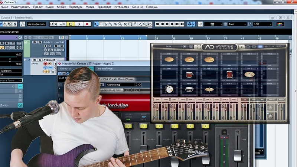
Task: Select the Range Selection tool
Action: click(x=101, y=24)
